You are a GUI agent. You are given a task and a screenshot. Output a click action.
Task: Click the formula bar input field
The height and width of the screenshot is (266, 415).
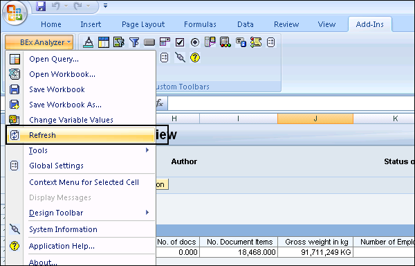291,103
